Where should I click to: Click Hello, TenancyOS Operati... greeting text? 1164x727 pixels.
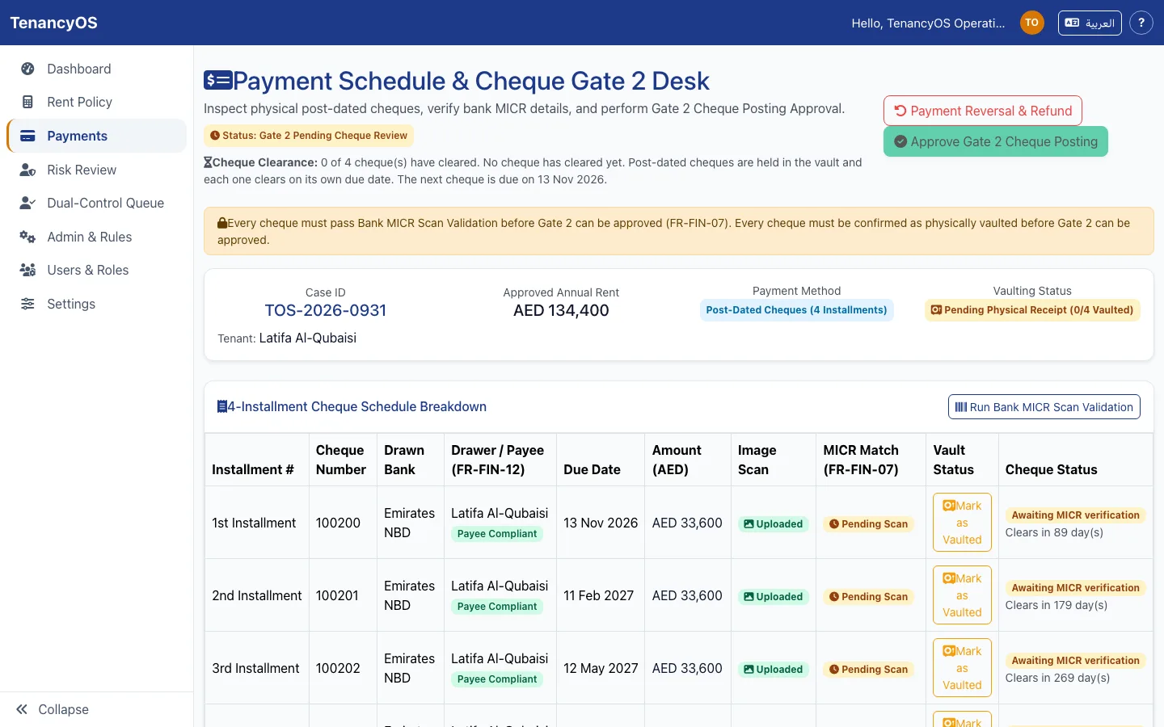928,23
